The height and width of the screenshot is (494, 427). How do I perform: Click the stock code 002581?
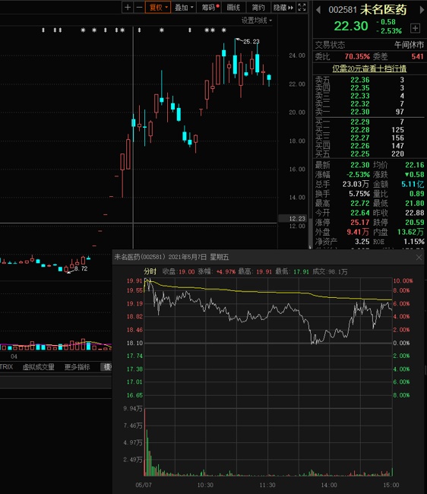click(x=343, y=10)
